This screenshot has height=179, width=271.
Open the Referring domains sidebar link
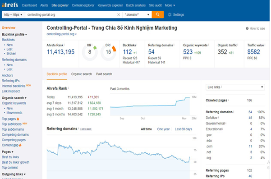pyautogui.click(x=14, y=60)
